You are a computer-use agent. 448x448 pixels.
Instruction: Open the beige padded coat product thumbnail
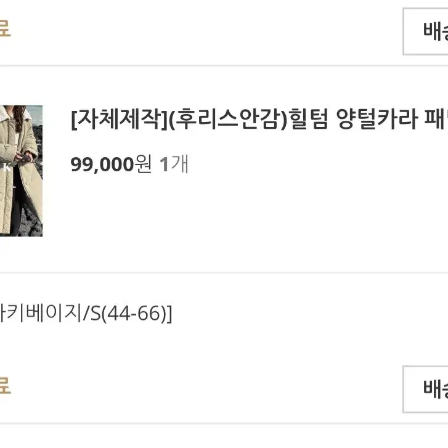[x=21, y=171]
